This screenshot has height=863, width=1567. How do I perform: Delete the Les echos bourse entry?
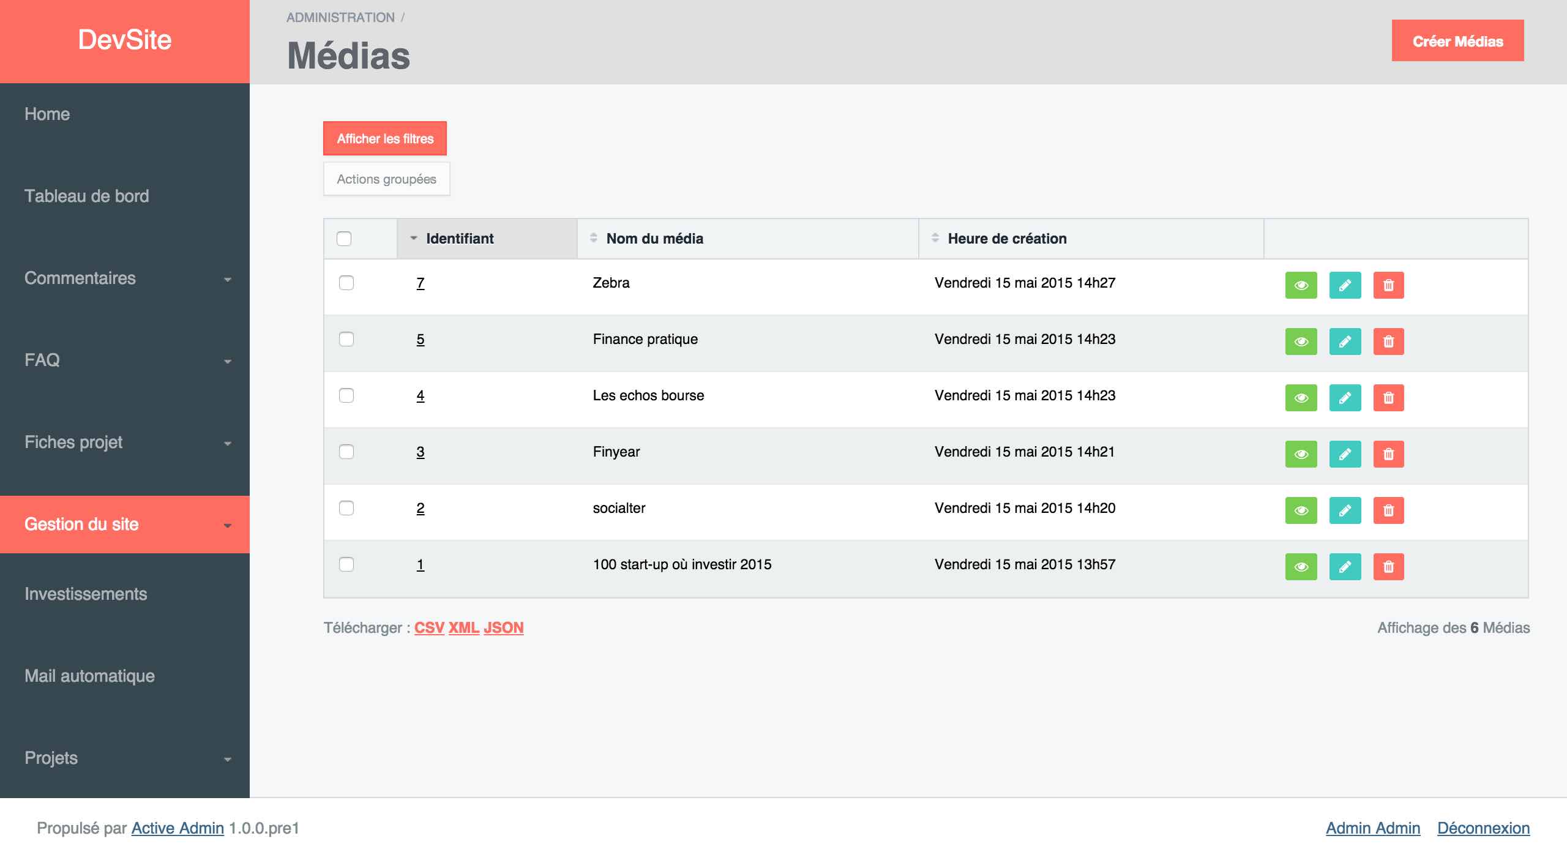pyautogui.click(x=1388, y=398)
